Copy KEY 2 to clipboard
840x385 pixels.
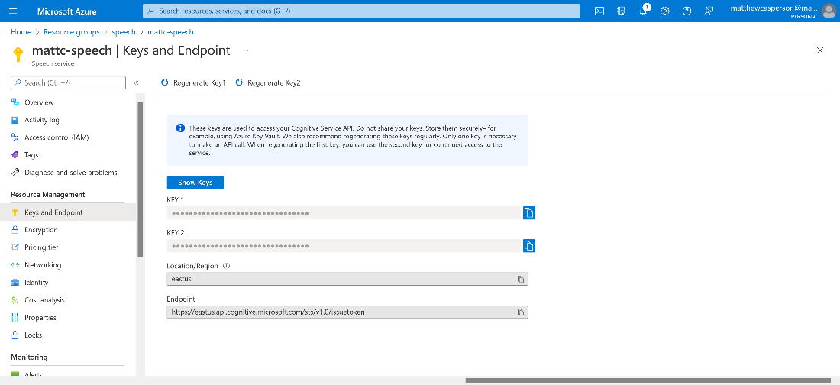tap(529, 245)
